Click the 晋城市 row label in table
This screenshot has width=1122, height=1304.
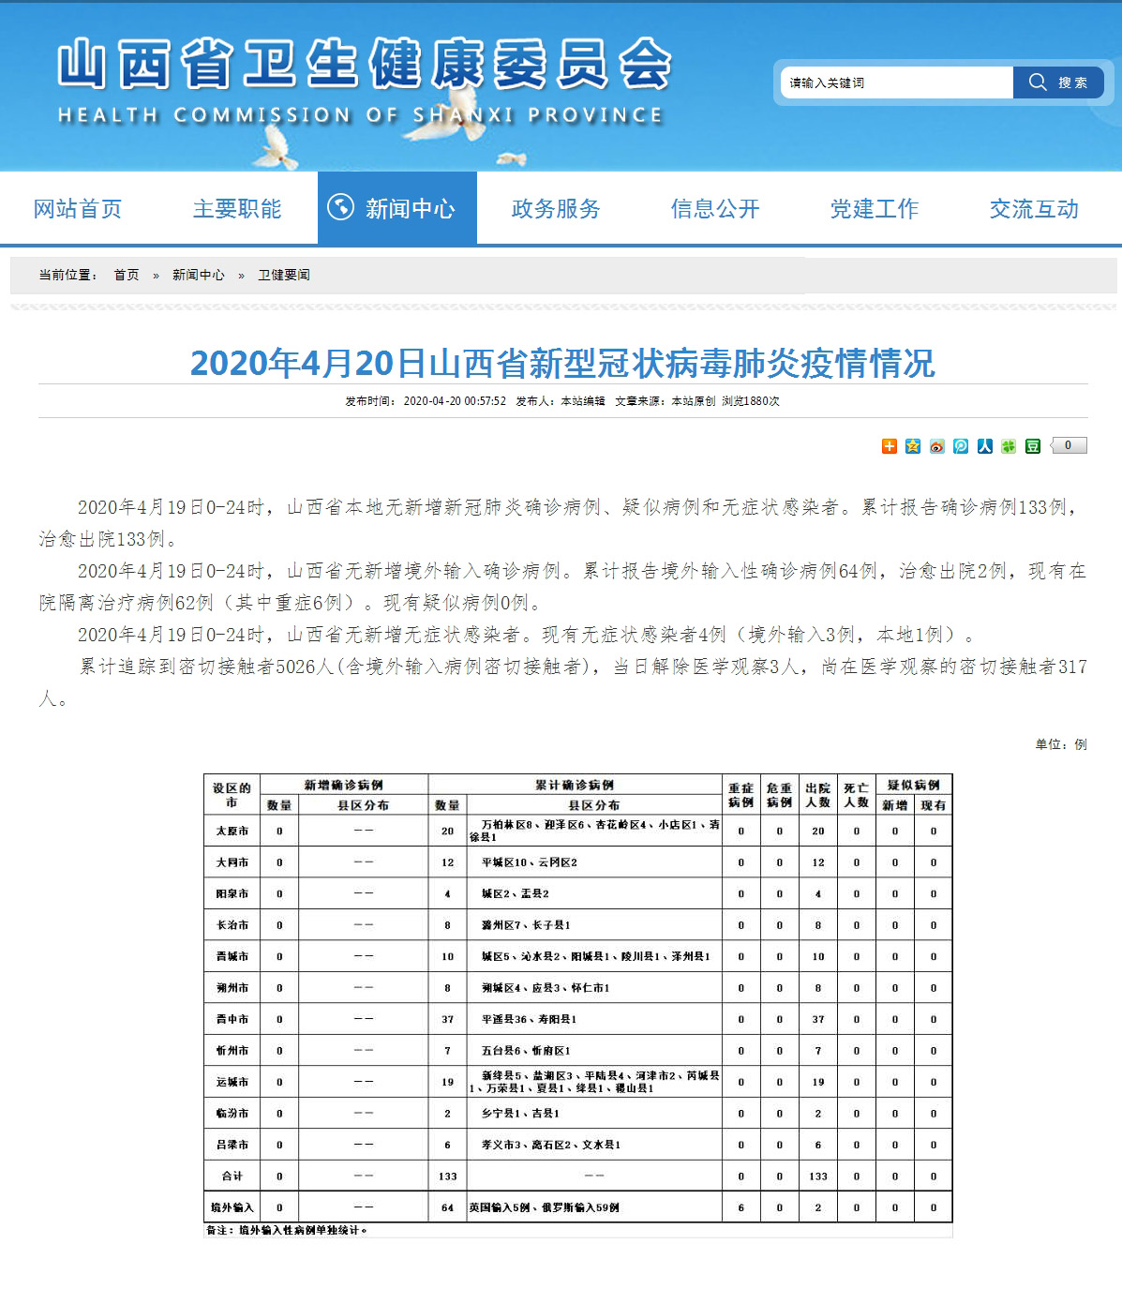pos(232,957)
